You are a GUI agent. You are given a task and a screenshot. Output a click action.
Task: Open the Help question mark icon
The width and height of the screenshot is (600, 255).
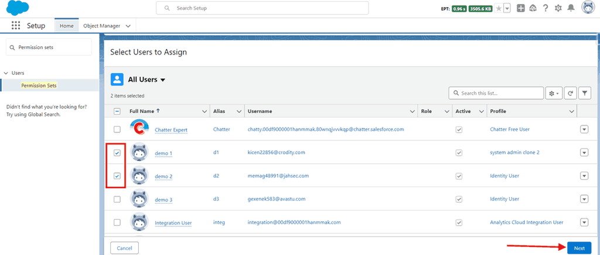pyautogui.click(x=545, y=8)
